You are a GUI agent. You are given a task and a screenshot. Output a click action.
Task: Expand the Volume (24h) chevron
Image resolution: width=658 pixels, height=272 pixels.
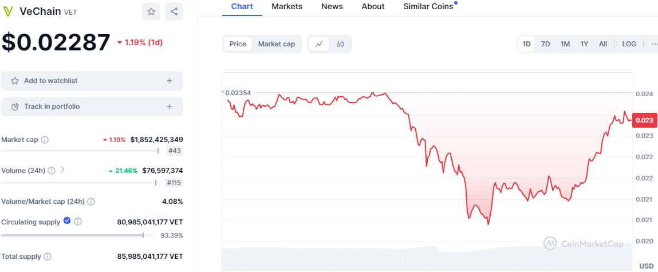(63, 170)
